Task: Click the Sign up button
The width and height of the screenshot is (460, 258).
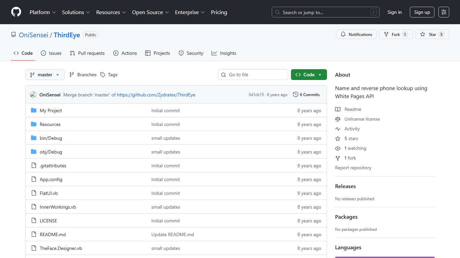Action: (422, 12)
